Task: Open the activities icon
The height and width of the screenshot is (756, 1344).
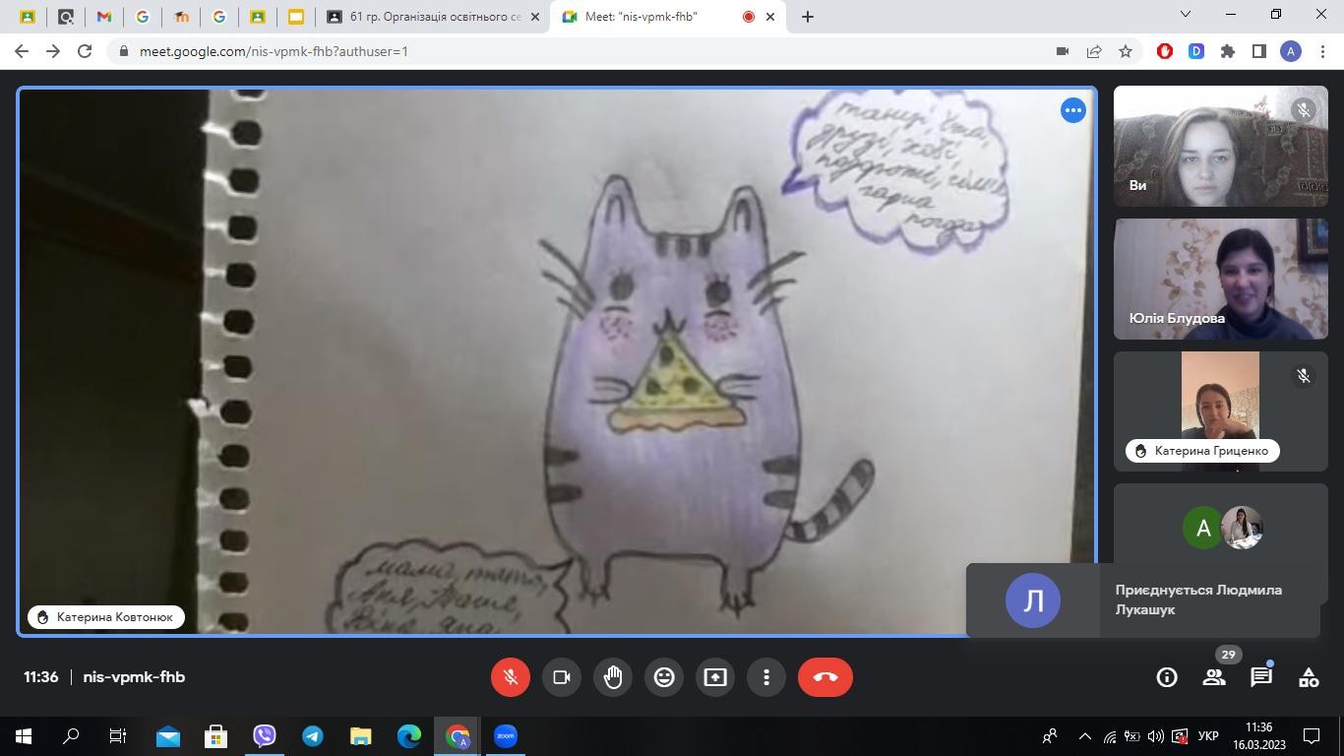Action: pyautogui.click(x=1309, y=677)
